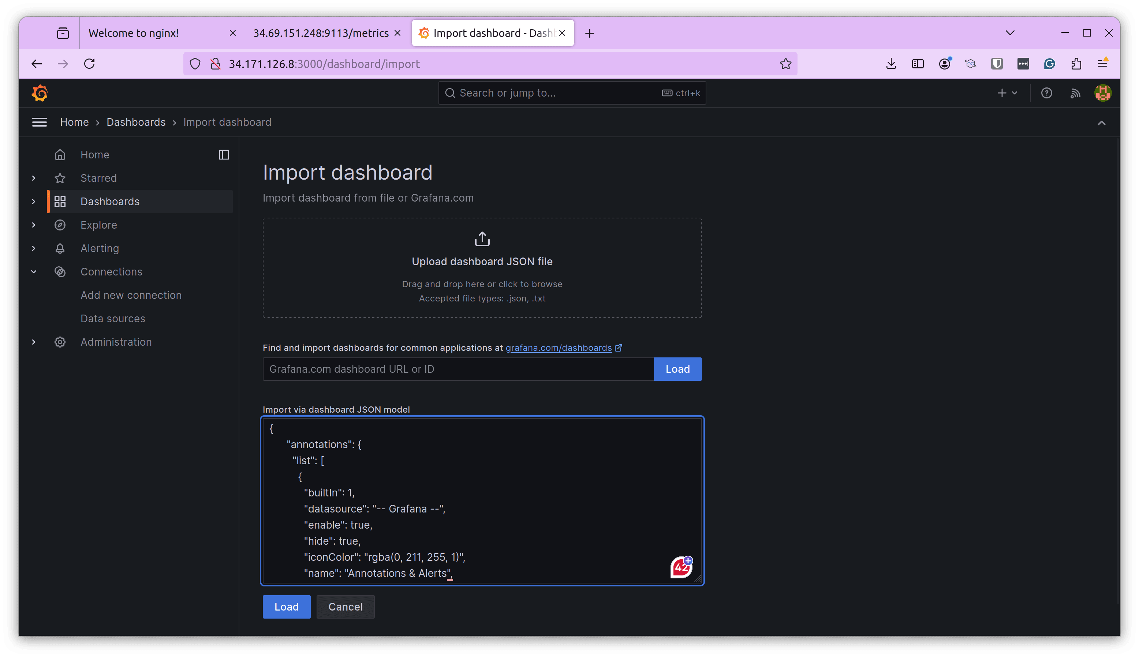The height and width of the screenshot is (657, 1139).
Task: Open browser downloads icon
Action: (x=891, y=64)
